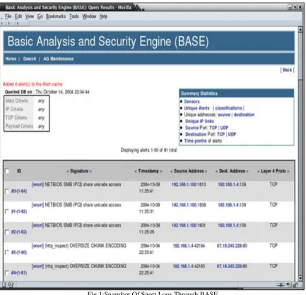Open source address 192.168.1.4:42164
306x295 pixels.
pos(189,245)
